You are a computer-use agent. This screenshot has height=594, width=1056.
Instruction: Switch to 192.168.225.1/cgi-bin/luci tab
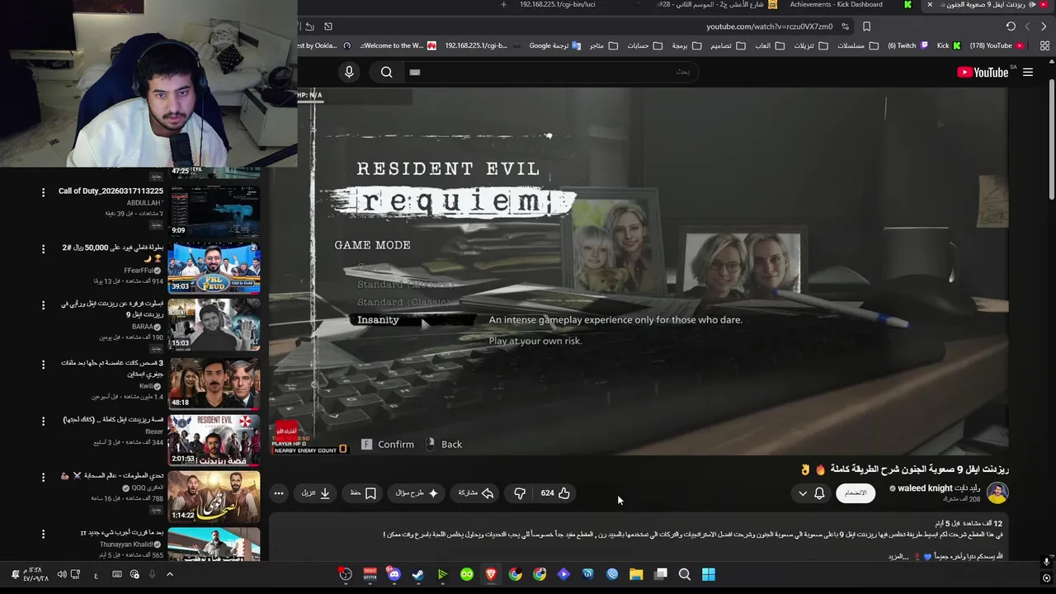point(557,5)
